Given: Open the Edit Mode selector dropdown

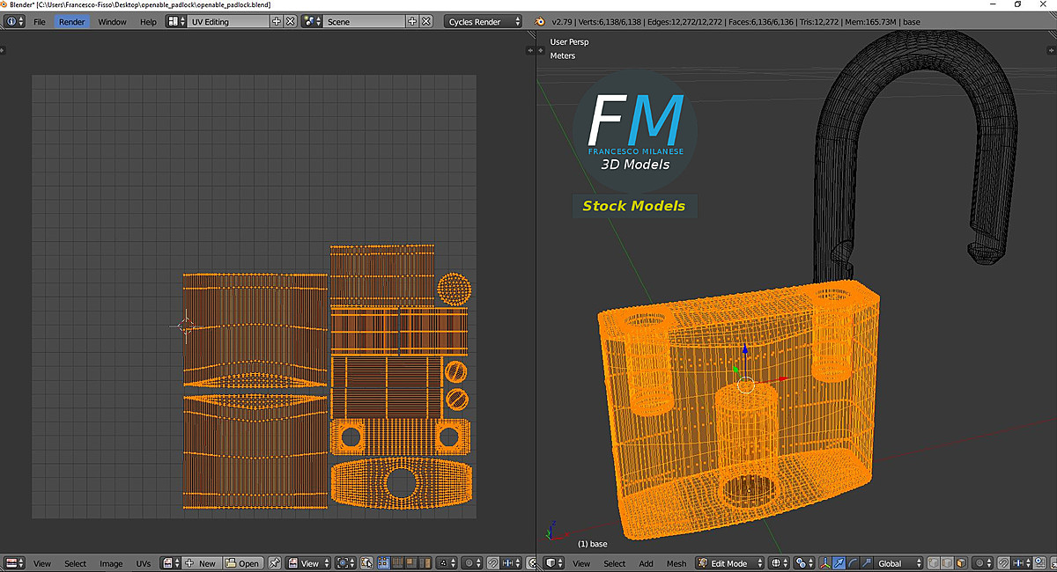Looking at the screenshot, I should click(729, 563).
